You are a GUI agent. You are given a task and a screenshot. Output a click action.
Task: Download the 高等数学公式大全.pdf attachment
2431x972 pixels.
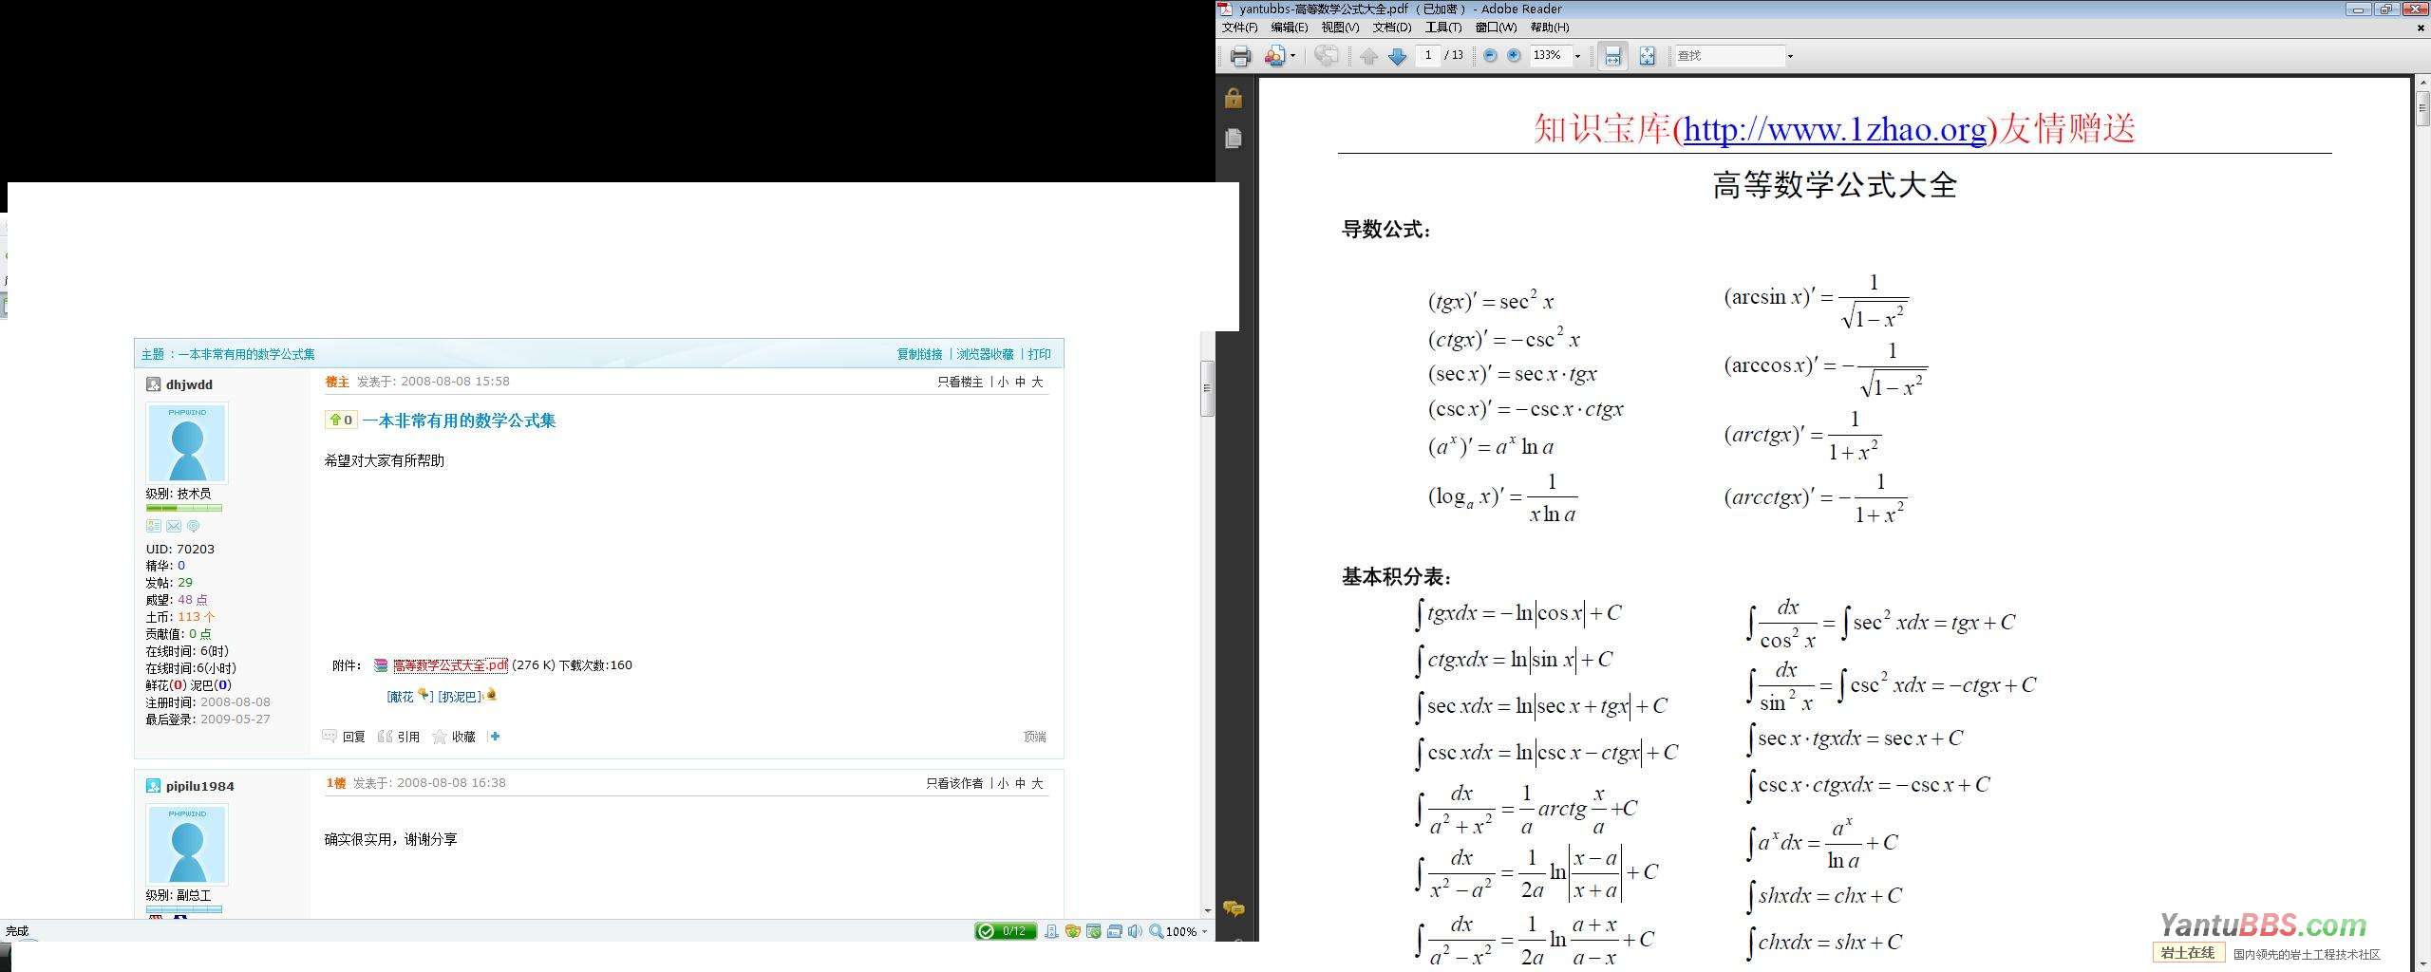(450, 665)
